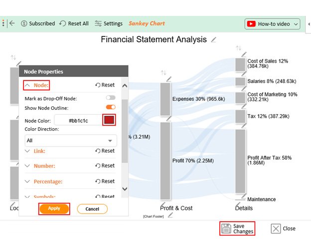Click the Profit After Tax node bar

click(x=240, y=161)
